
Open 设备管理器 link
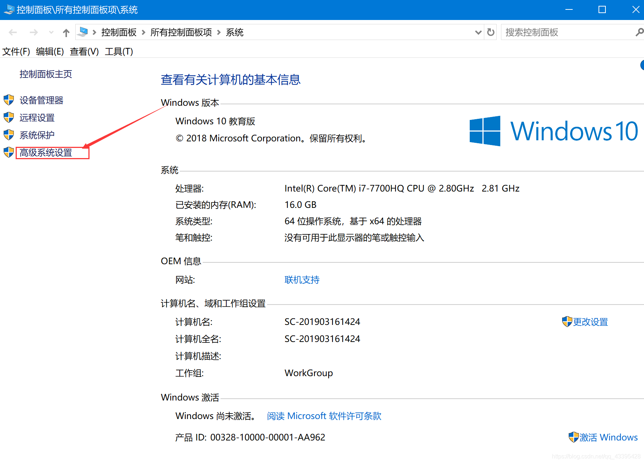click(x=41, y=100)
